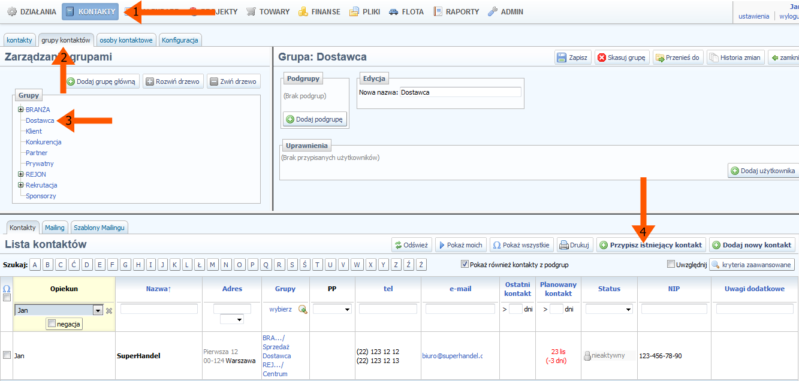Toggle Pokaż również kontakty z podgrup checkbox
The width and height of the screenshot is (799, 381).
pyautogui.click(x=465, y=264)
